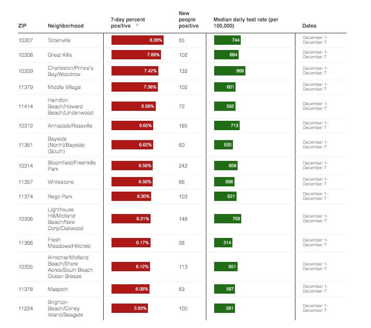This screenshot has height=328, width=371.
Task: Click the red 7.42% percent positive bar
Action: pyautogui.click(x=135, y=71)
